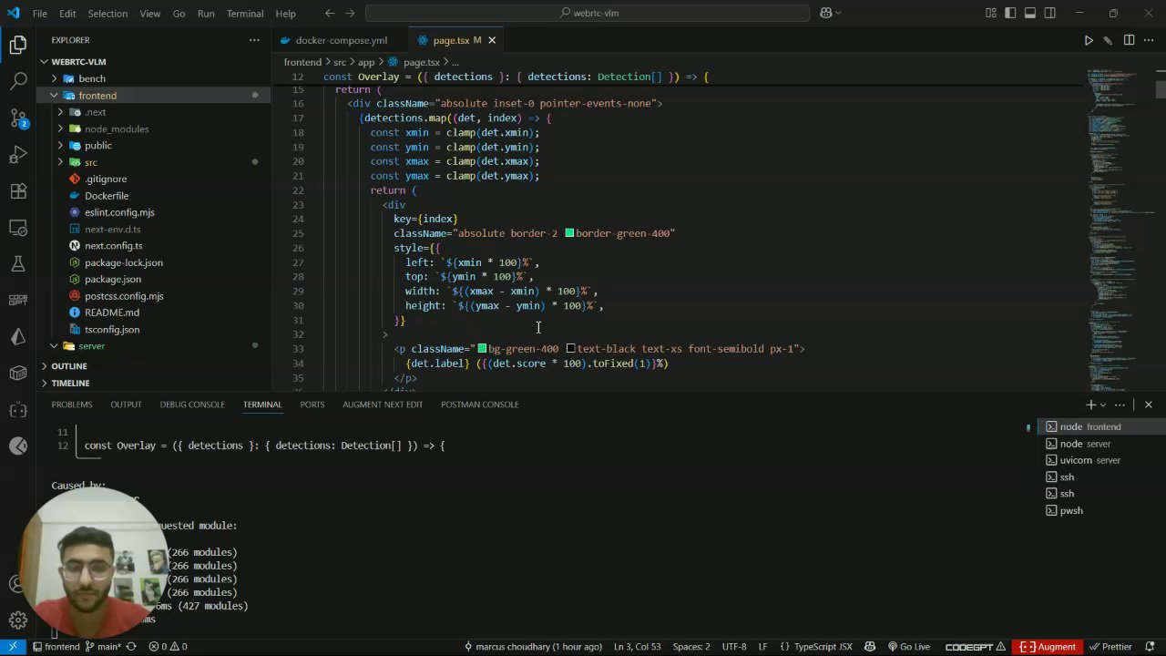
Task: Expand the OUTLINE section
Action: [69, 366]
